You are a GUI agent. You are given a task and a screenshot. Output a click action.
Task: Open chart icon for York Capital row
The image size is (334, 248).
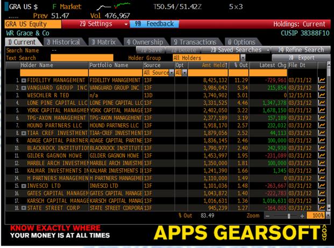pyautogui.click(x=322, y=110)
